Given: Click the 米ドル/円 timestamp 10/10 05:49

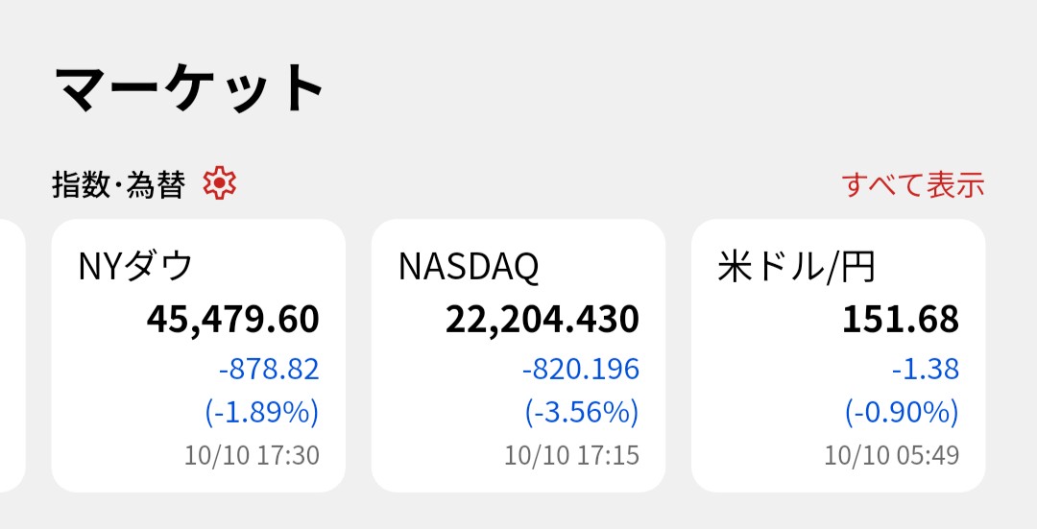Looking at the screenshot, I should pyautogui.click(x=891, y=454).
